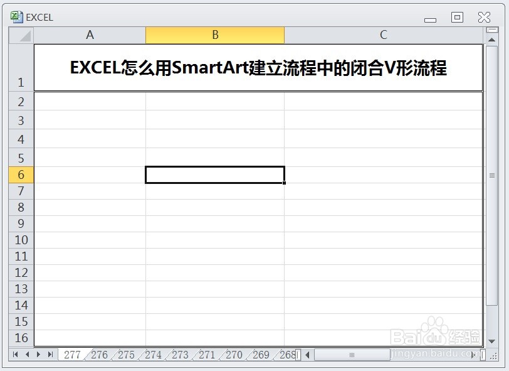Select column C header

pos(384,35)
